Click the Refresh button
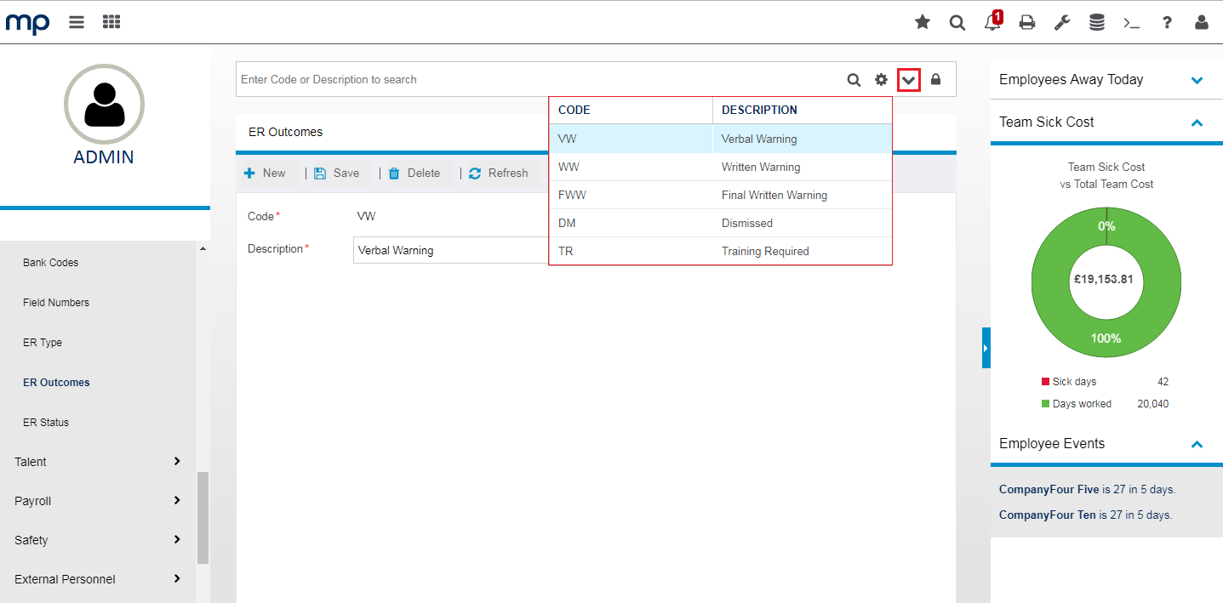 coord(499,173)
